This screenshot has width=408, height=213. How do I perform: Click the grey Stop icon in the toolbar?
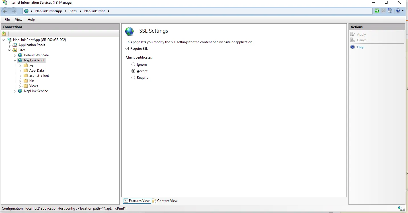[384, 11]
